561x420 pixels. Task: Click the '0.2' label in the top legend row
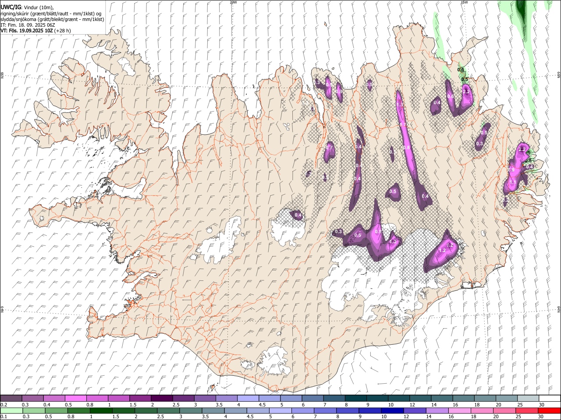4,405
